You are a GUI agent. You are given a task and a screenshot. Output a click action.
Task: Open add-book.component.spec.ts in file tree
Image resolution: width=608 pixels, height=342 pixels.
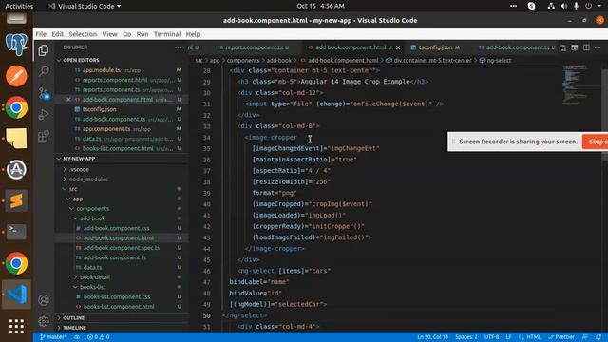[122, 248]
